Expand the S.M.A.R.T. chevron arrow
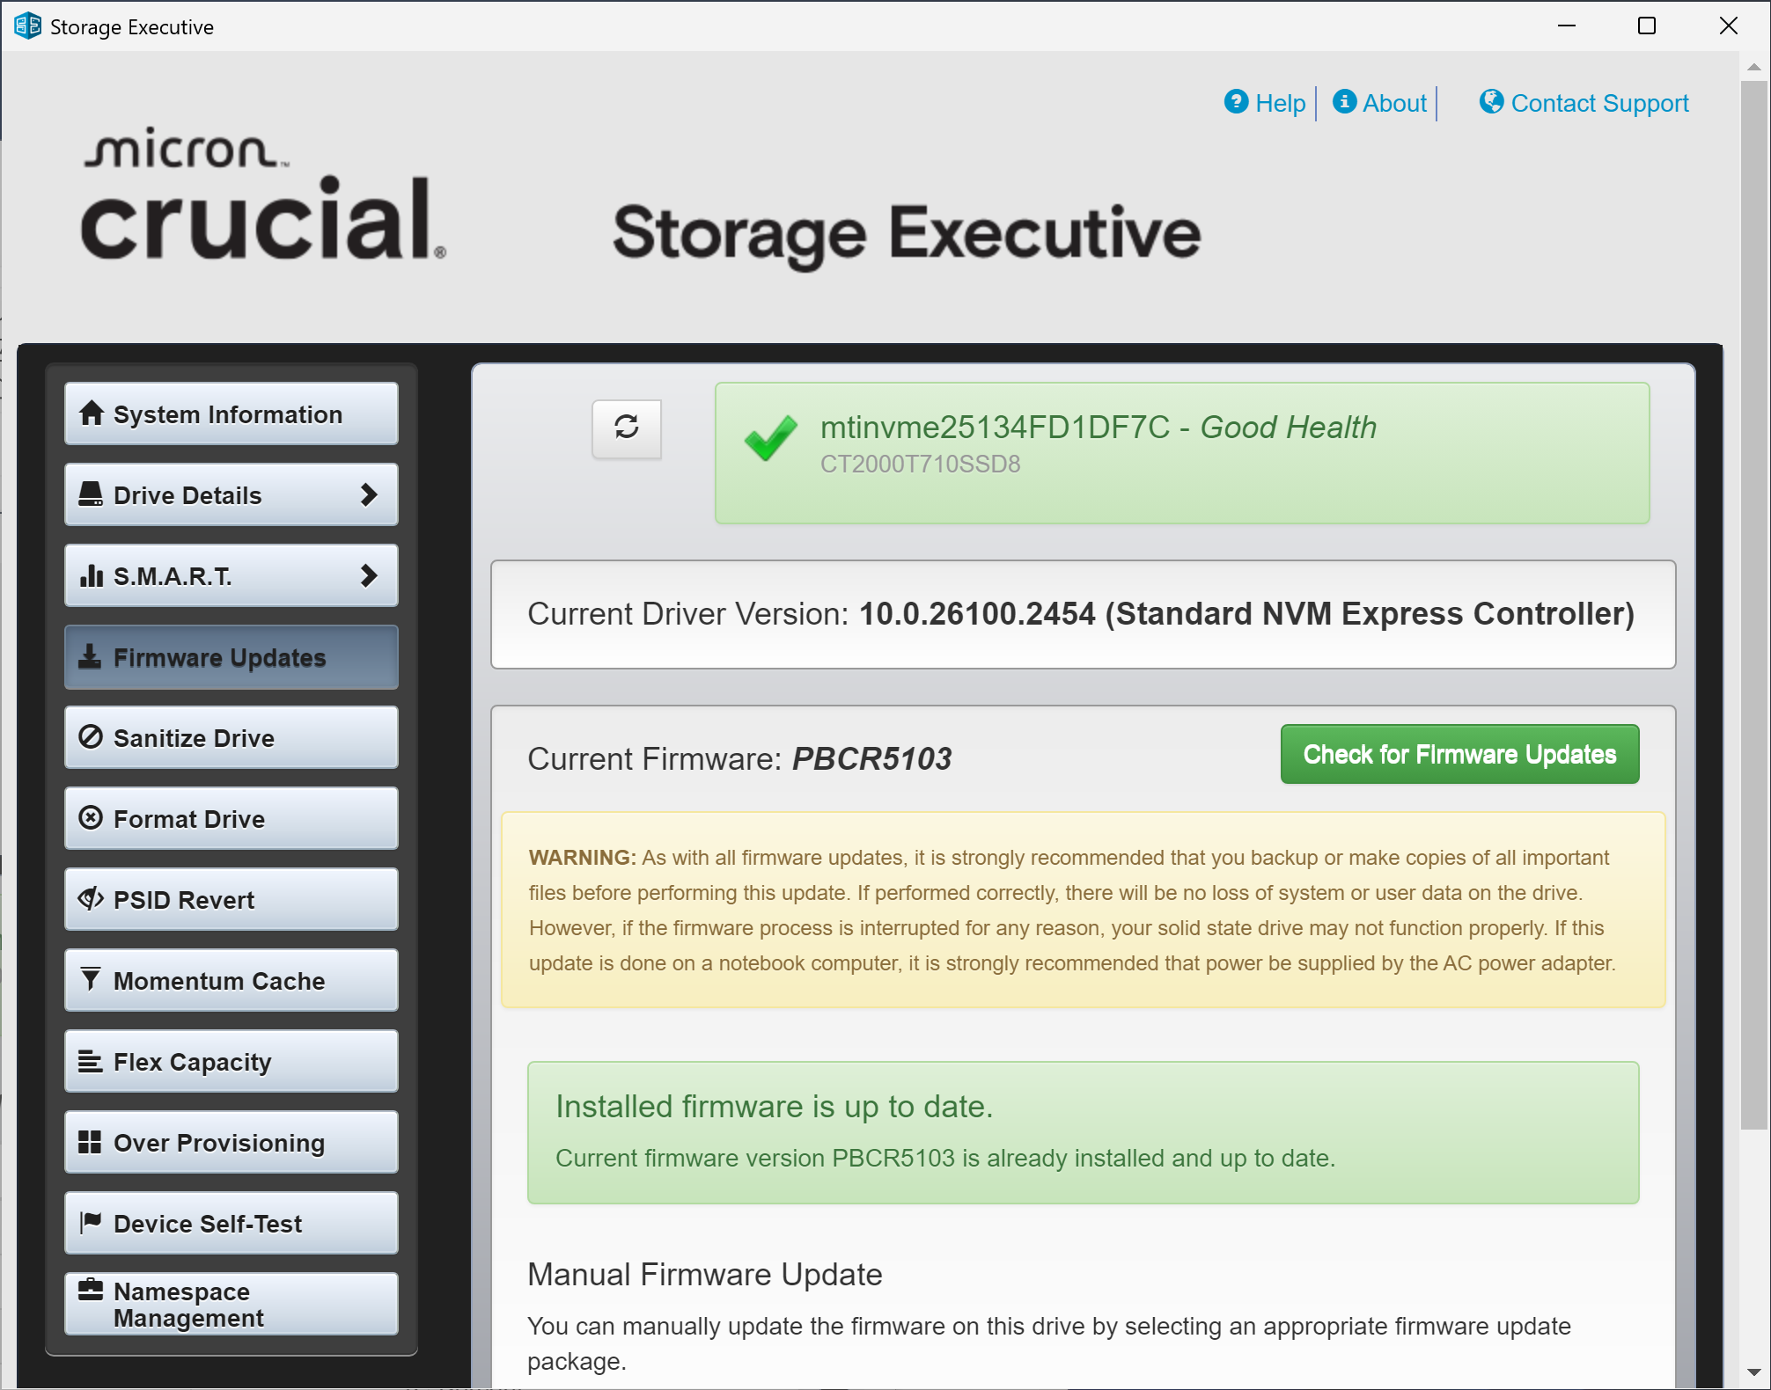 369,575
